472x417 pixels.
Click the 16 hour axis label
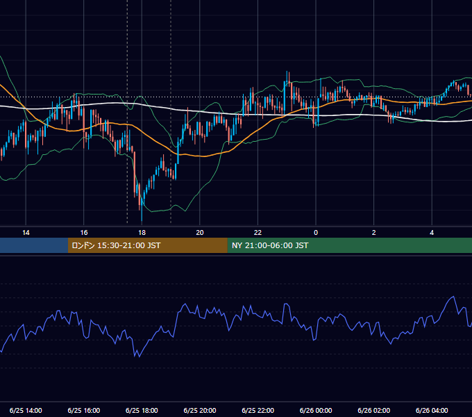click(84, 233)
